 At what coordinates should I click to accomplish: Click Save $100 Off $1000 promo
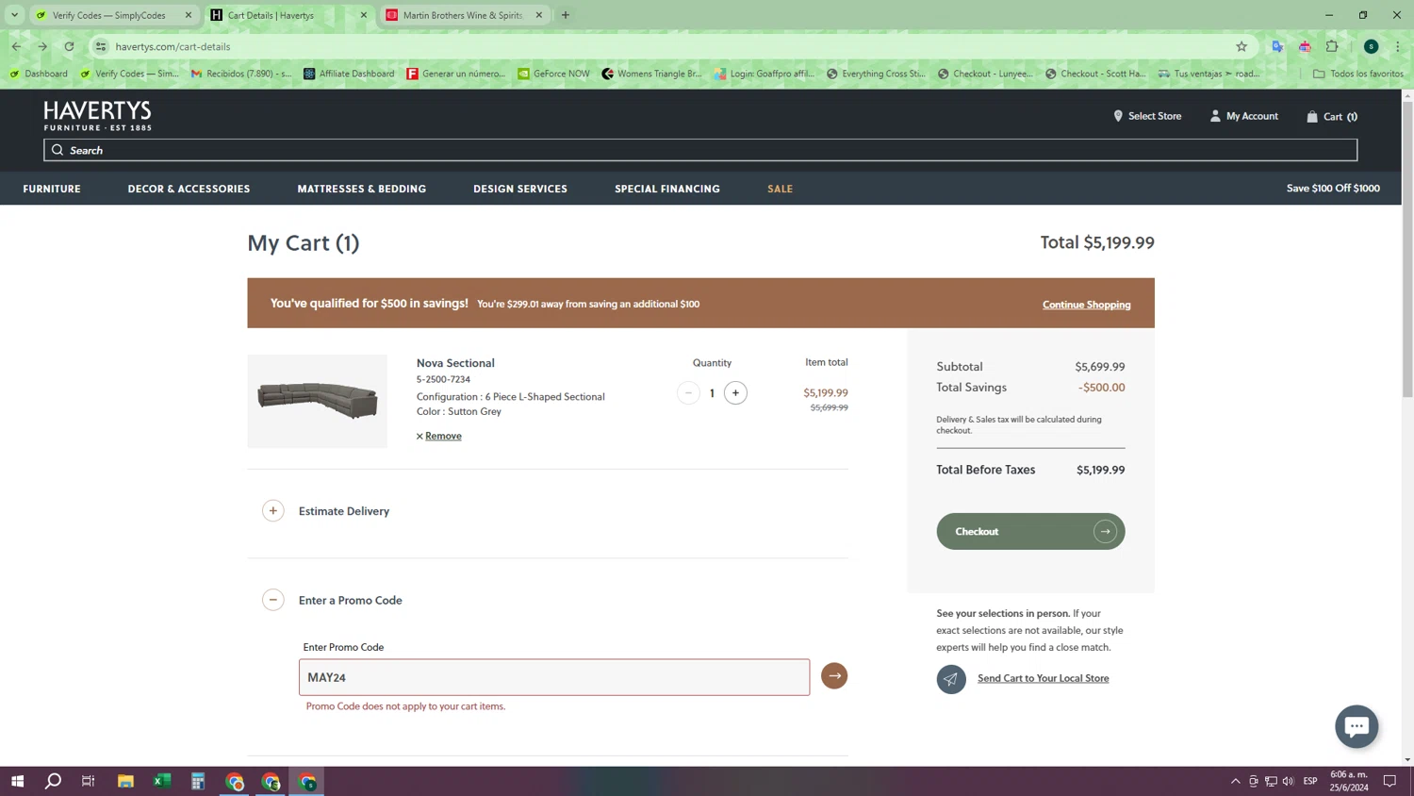[1333, 189]
